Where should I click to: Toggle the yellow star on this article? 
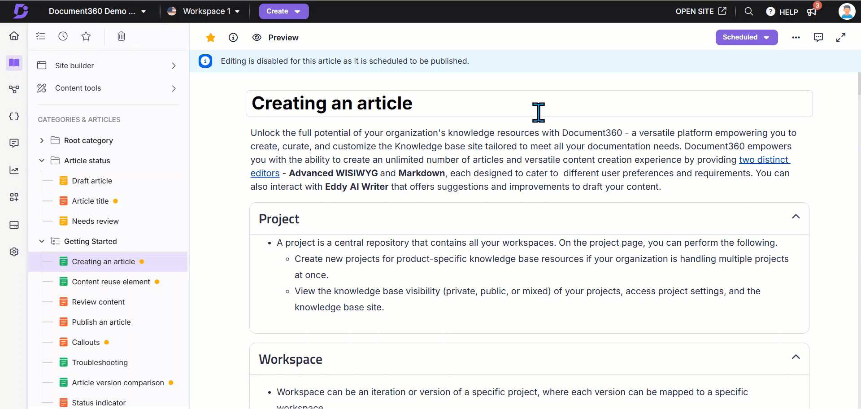click(210, 38)
